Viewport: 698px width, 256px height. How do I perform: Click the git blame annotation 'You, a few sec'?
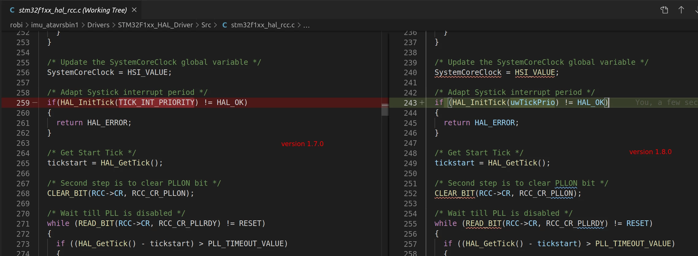click(666, 103)
